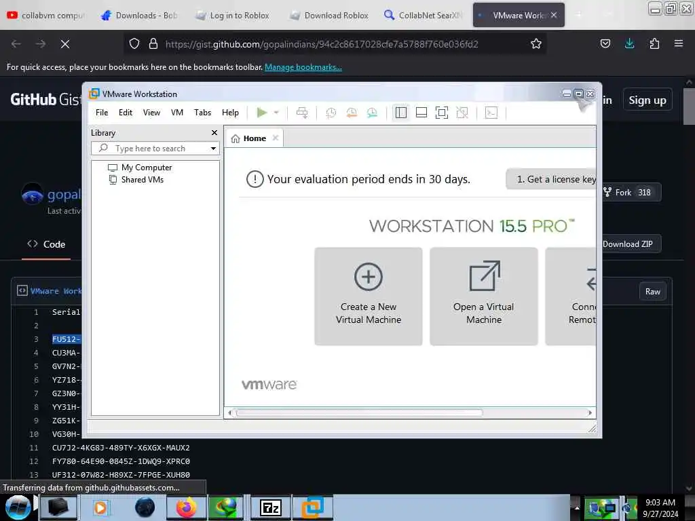
Task: Open the Edit menu in VMware
Action: pyautogui.click(x=126, y=113)
